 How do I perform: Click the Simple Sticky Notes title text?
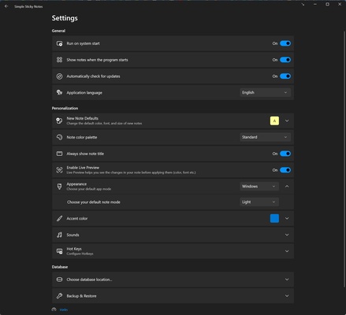pyautogui.click(x=28, y=6)
